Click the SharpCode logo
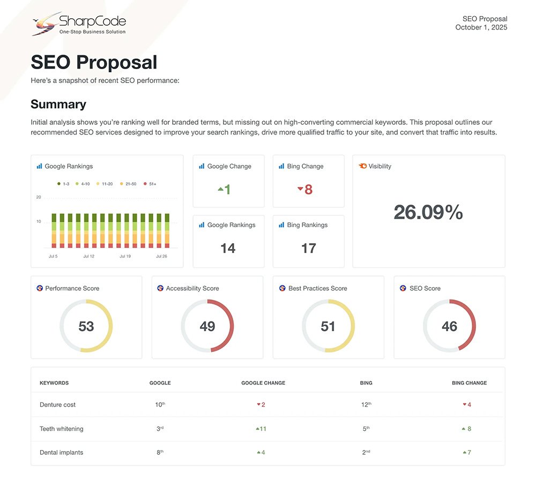This screenshot has width=536, height=480. [79, 24]
